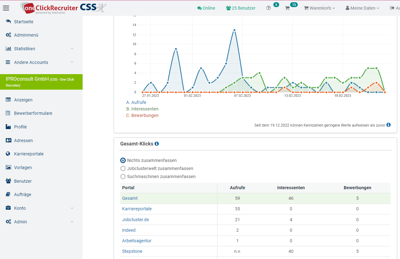Open the Meine Daten dropdown
Screen dimensions: 400x259
pyautogui.click(x=362, y=8)
